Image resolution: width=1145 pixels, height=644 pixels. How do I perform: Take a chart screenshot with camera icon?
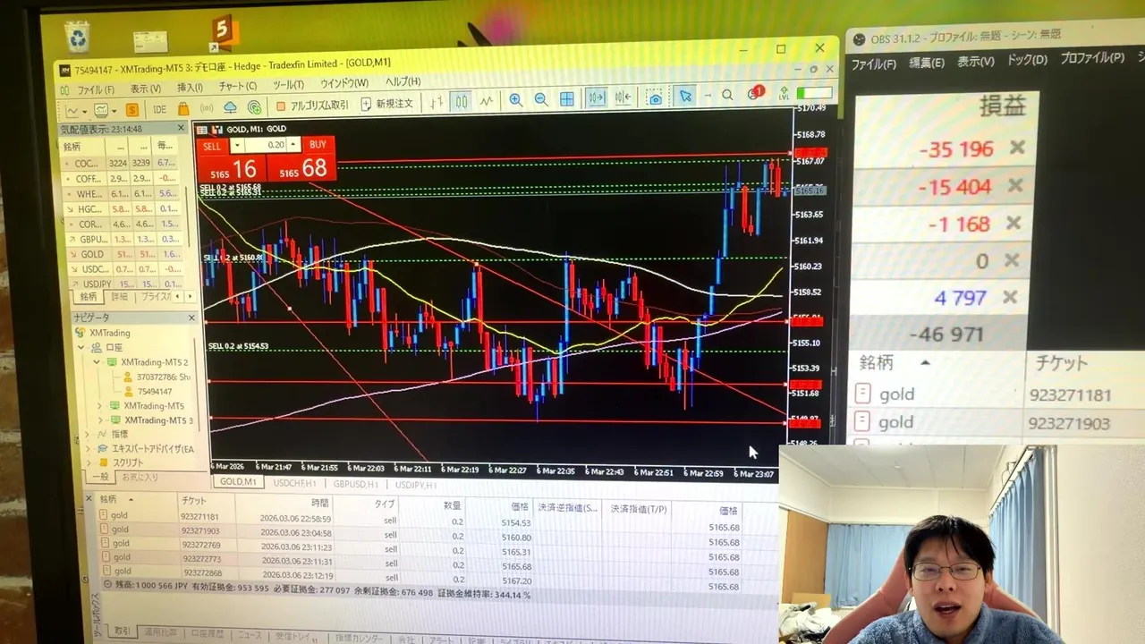(656, 97)
